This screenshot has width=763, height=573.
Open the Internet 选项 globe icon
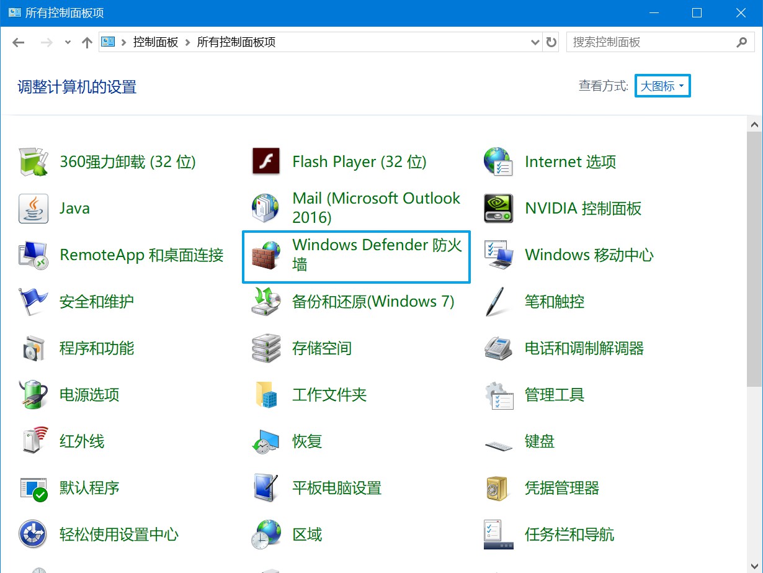[499, 162]
